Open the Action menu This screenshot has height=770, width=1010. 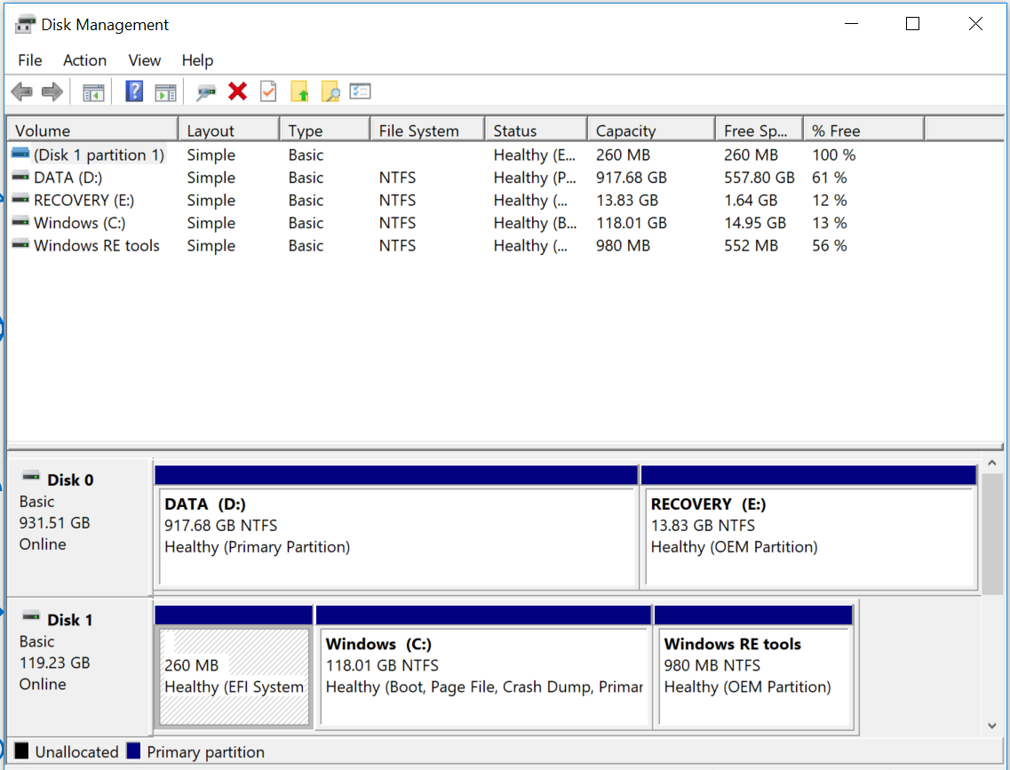point(84,60)
